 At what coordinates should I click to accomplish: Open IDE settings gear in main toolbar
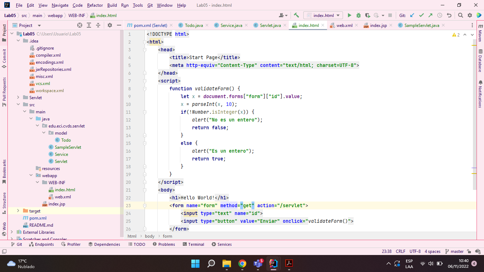(x=470, y=15)
